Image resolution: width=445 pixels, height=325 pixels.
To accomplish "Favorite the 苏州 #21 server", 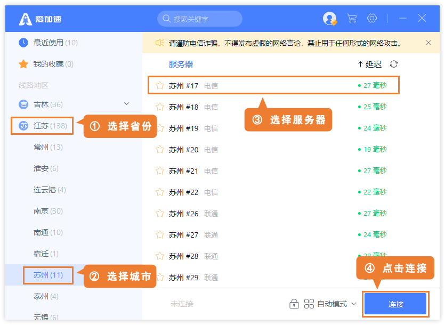I will tap(160, 171).
